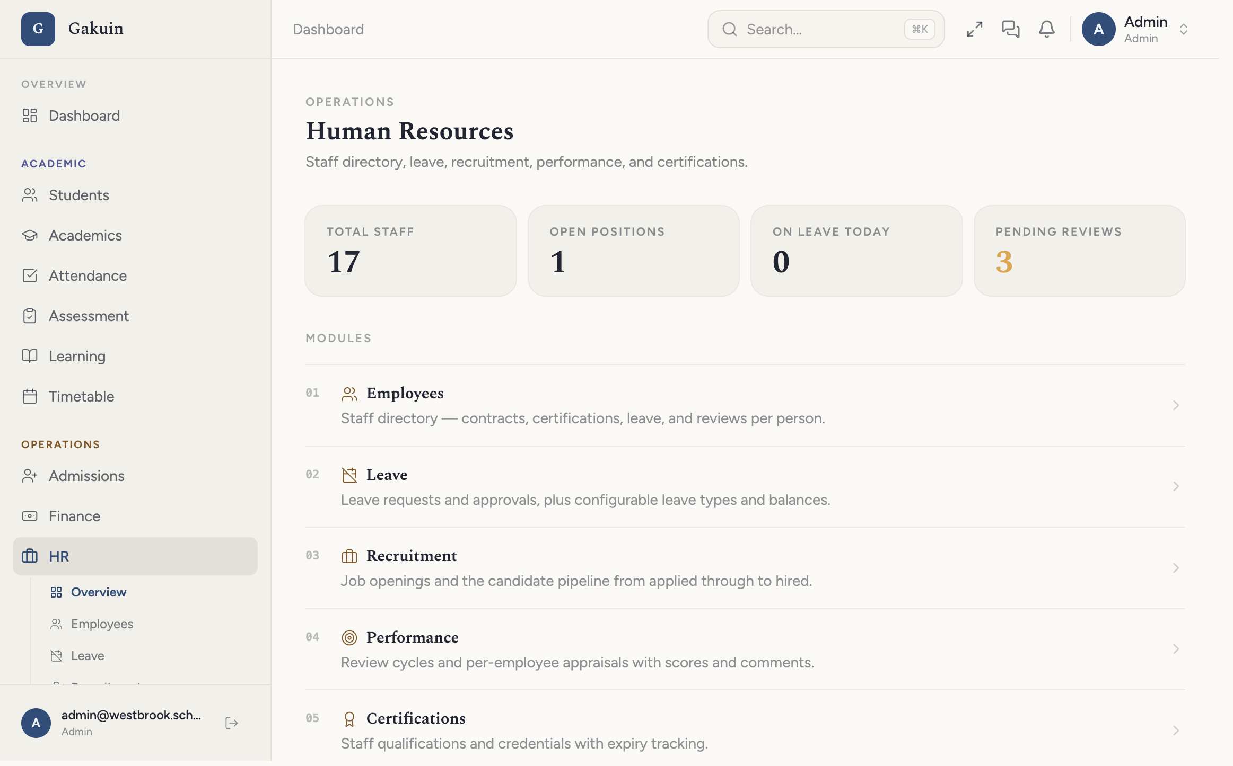Click the HR briefcase icon in sidebar
The width and height of the screenshot is (1233, 766).
(x=30, y=556)
